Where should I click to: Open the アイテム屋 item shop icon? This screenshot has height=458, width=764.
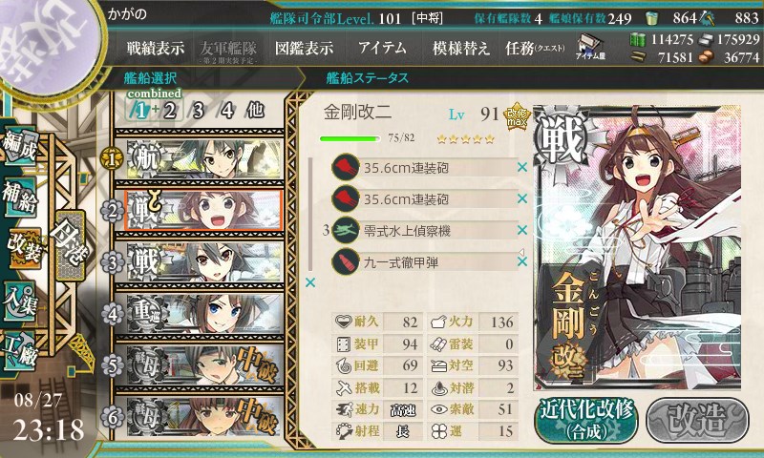click(590, 47)
